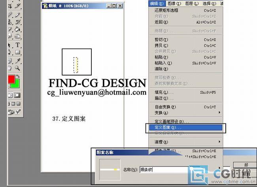This screenshot has width=257, height=187.
Task: Choose the highlighted 定义图案 menu entry
Action: coord(185,128)
